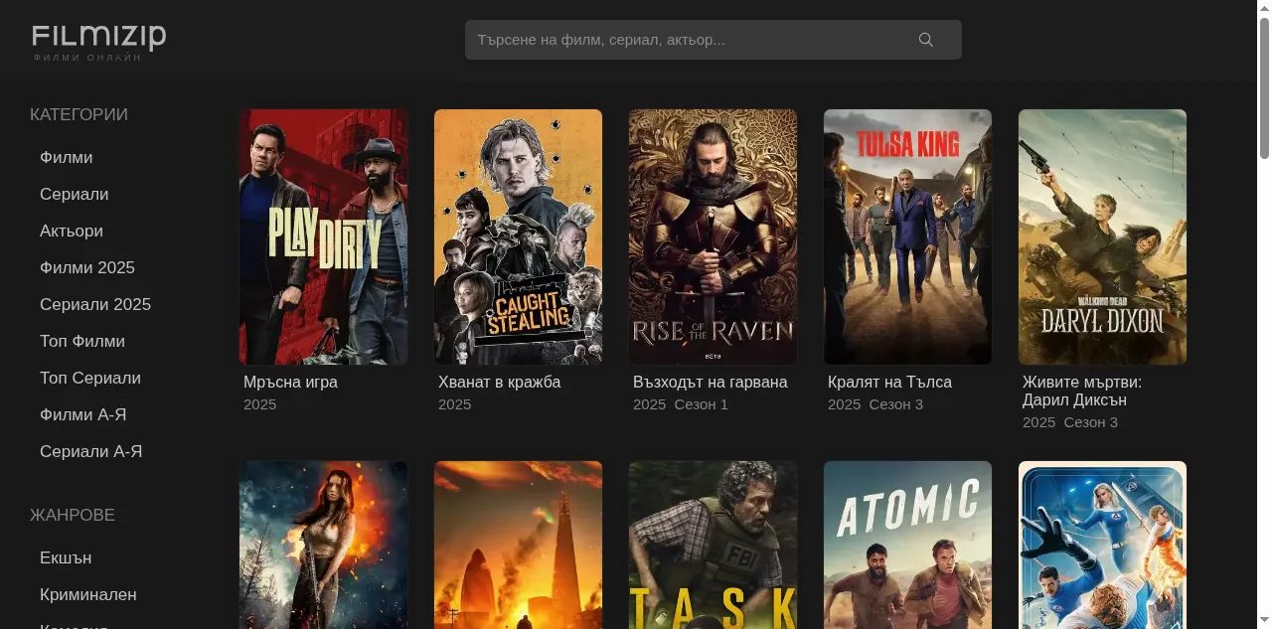Open the Актьори category
1272x629 pixels.
[72, 232]
